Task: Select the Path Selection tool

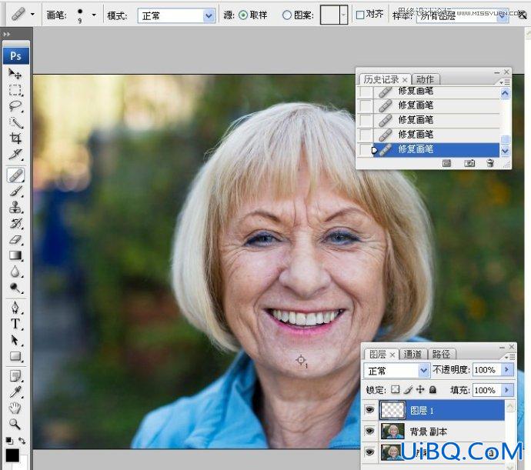Action: (15, 340)
